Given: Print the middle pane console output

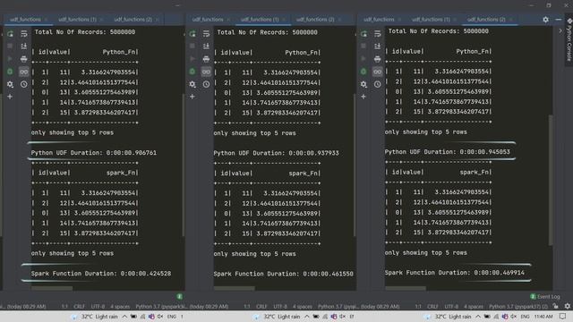Looking at the screenshot, I should (206, 59).
